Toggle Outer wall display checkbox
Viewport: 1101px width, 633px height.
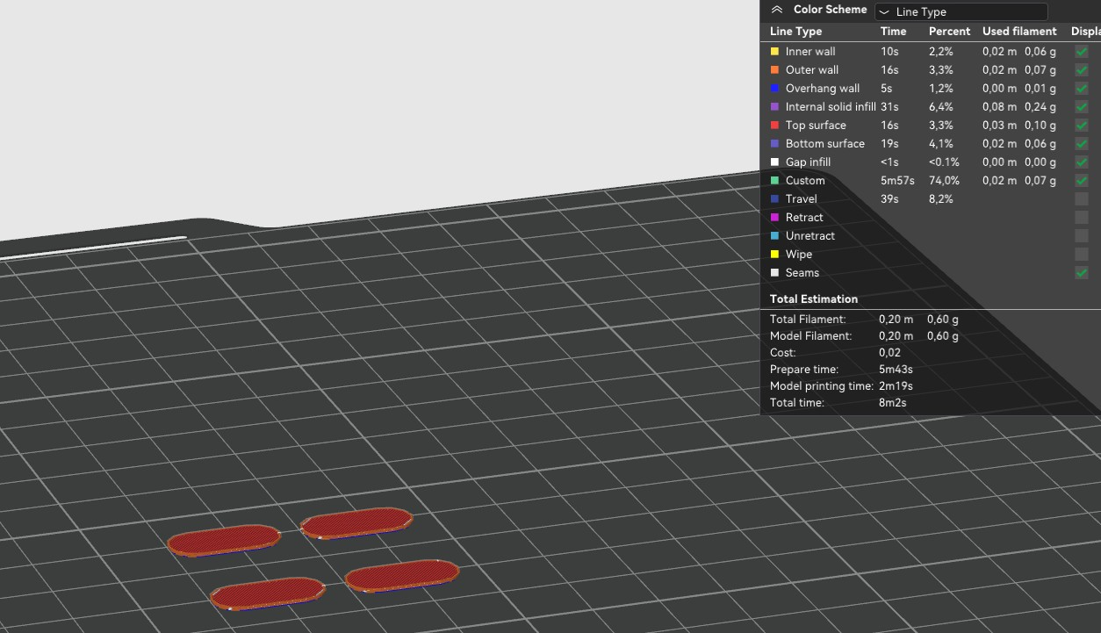coord(1082,70)
